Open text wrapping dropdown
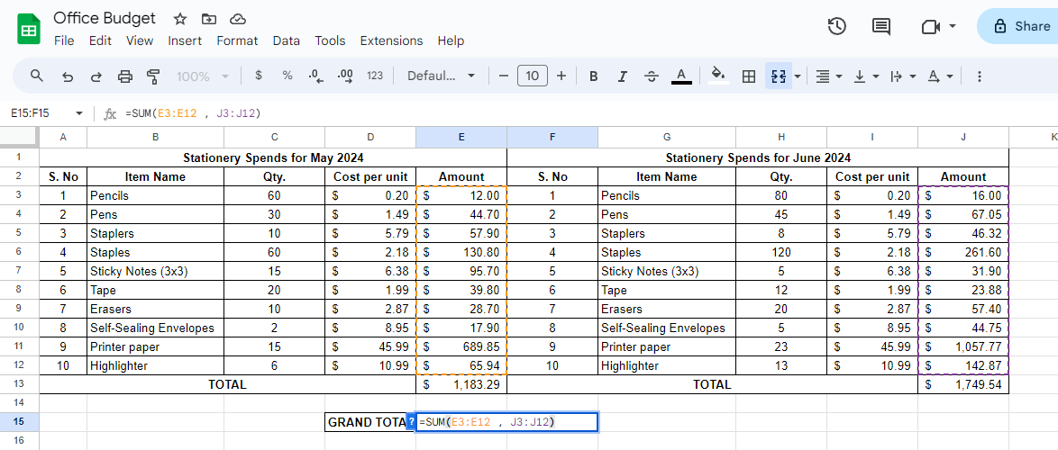1058x450 pixels. click(x=903, y=76)
